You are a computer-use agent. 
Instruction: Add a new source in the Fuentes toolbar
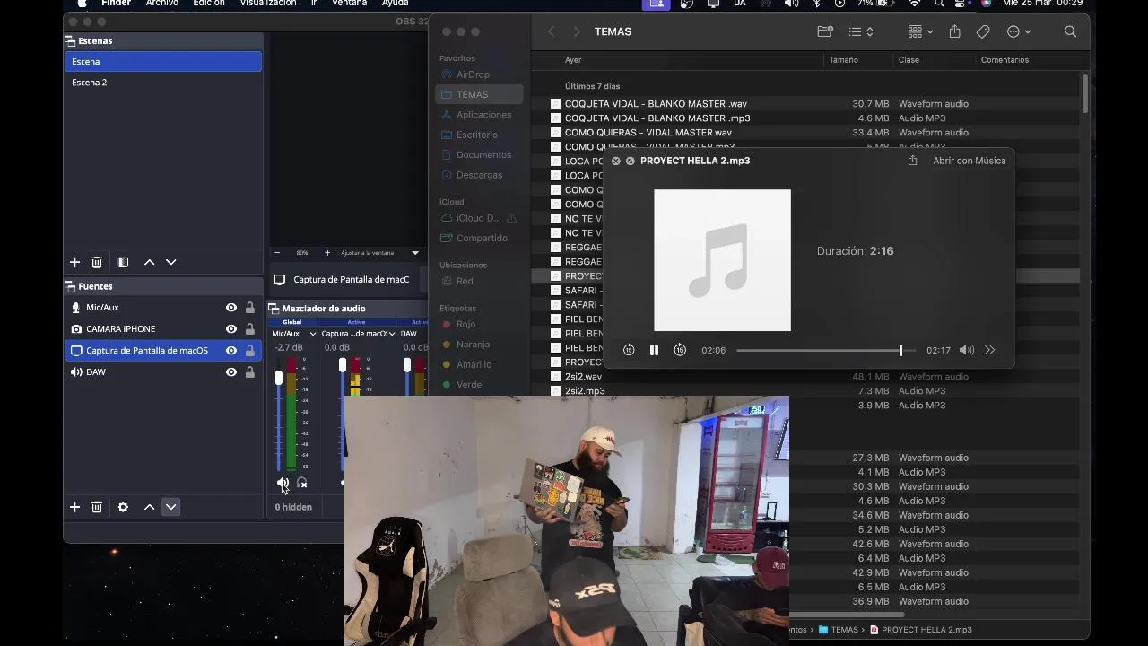[74, 507]
